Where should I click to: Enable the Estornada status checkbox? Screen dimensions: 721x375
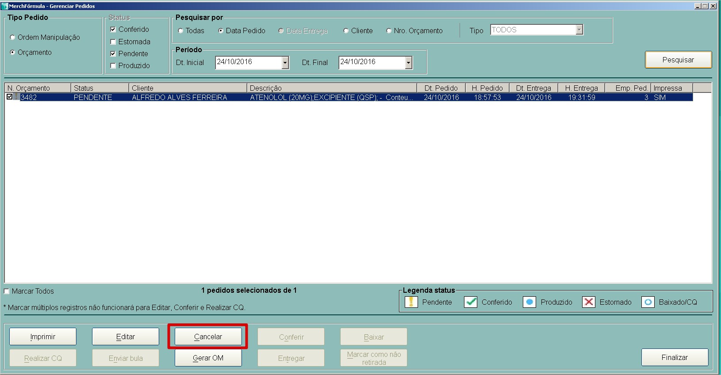(x=113, y=42)
